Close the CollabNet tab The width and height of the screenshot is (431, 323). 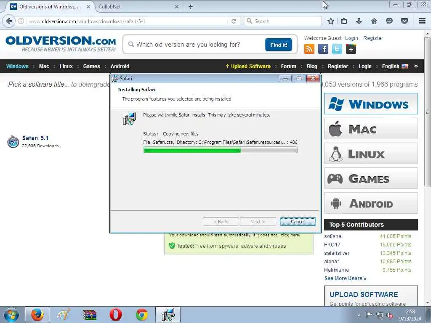tap(176, 7)
